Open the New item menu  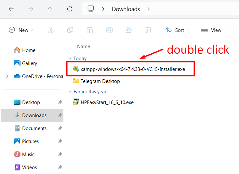point(21,30)
